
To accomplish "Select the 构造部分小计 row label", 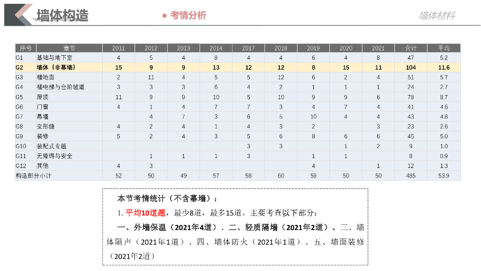I will (33, 175).
